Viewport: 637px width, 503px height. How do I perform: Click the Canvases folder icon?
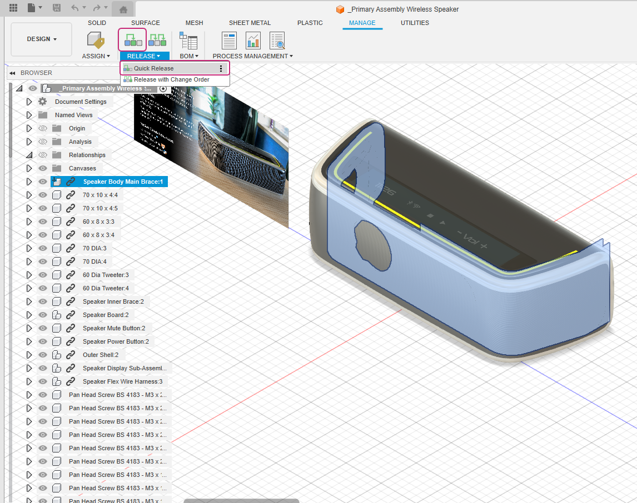(x=57, y=168)
